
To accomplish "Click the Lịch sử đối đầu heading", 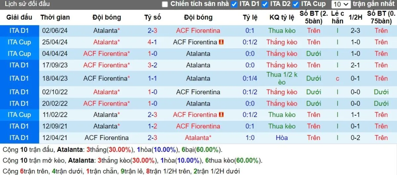I will coord(27,4).
